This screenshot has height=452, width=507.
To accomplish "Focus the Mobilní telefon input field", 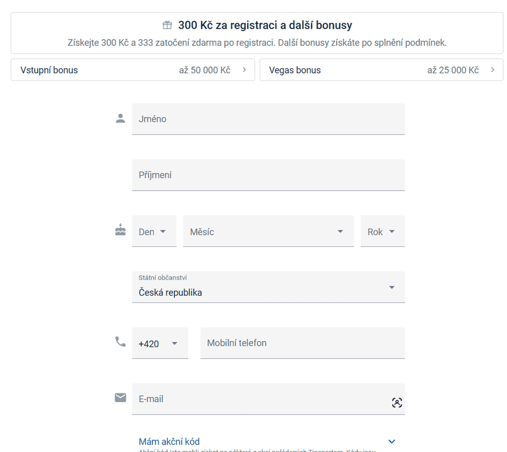I will (303, 343).
